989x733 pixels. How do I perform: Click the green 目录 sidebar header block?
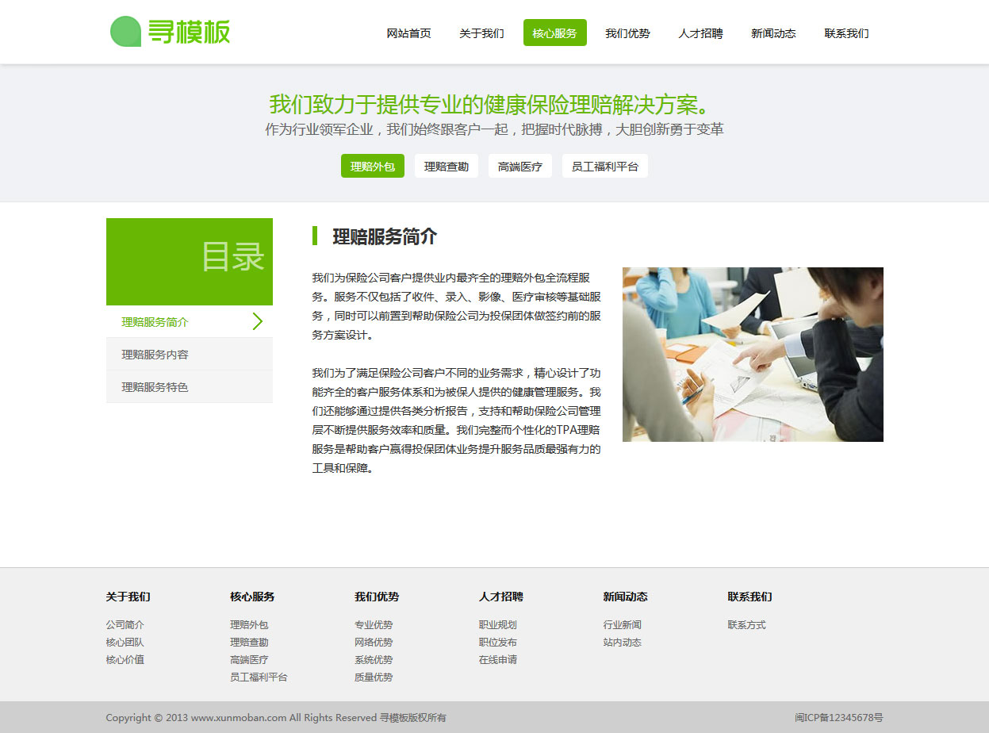[190, 262]
